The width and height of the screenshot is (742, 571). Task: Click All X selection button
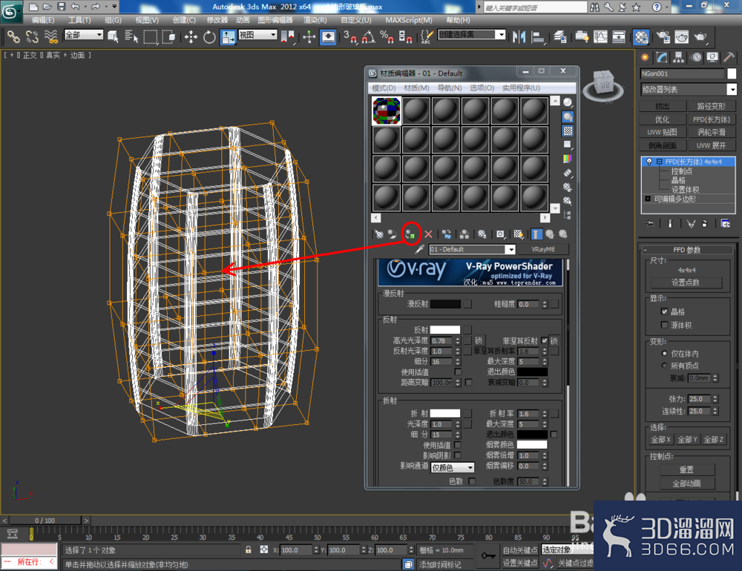point(660,440)
